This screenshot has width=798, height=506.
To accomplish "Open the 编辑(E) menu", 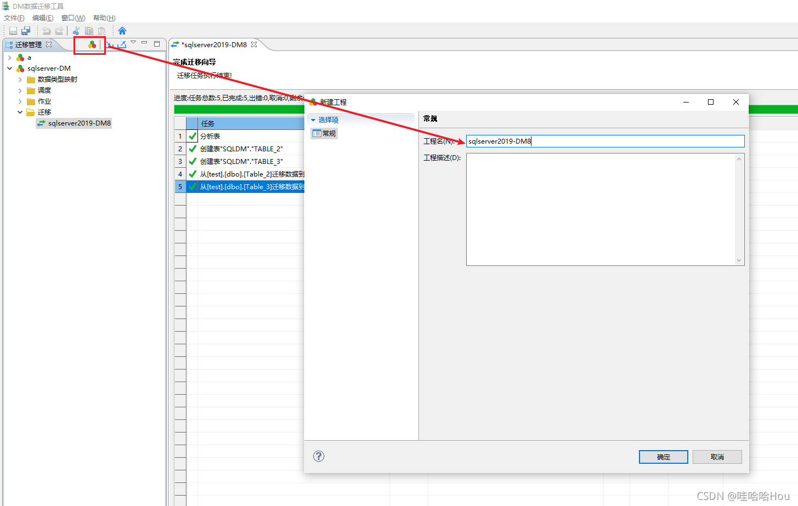I will tap(43, 18).
